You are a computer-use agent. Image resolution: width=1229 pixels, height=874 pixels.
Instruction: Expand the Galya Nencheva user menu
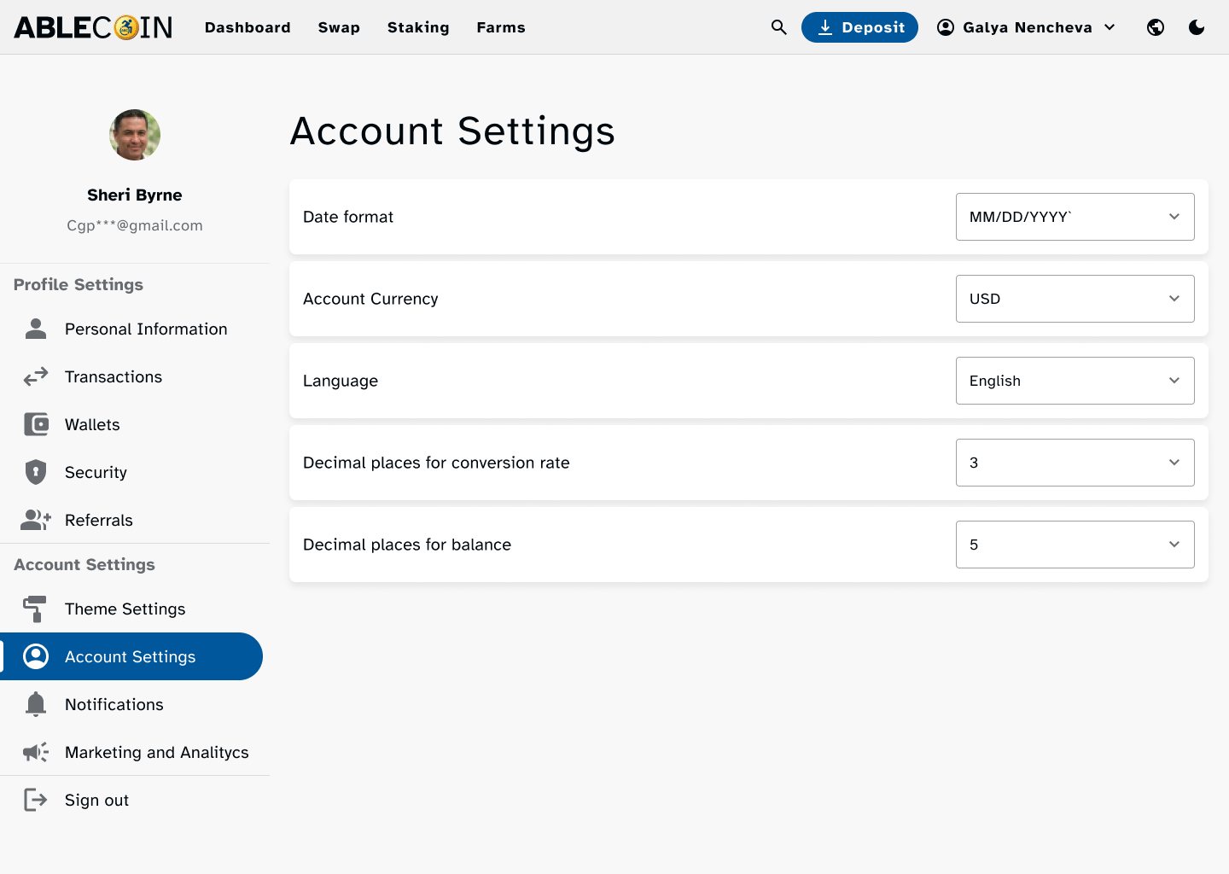pyautogui.click(x=1027, y=27)
